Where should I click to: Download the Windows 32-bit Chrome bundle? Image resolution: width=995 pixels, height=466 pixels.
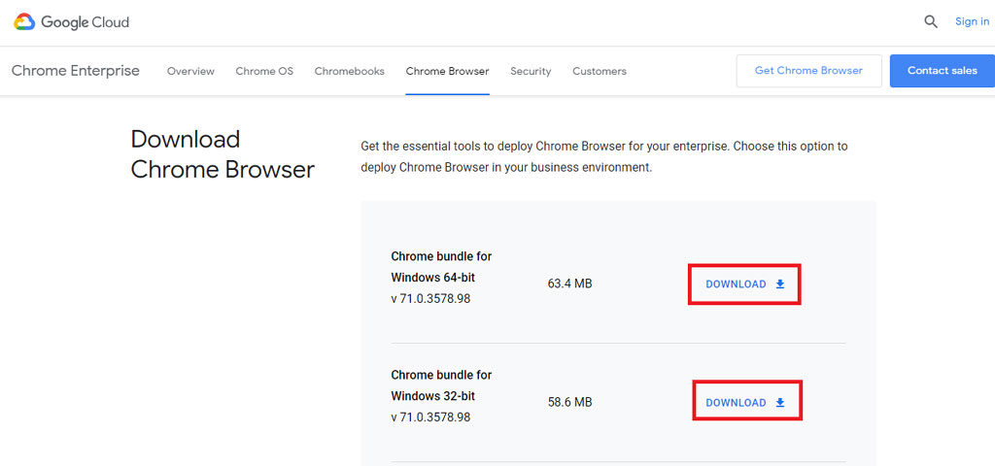[x=745, y=403]
